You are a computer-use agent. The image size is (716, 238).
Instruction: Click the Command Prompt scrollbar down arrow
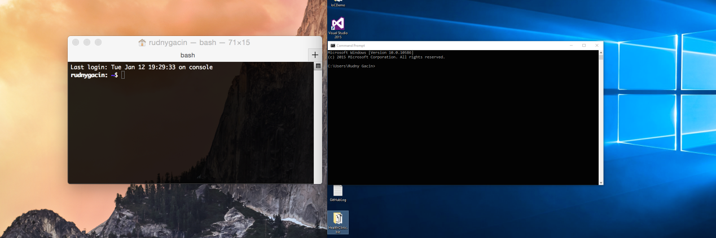tap(601, 182)
